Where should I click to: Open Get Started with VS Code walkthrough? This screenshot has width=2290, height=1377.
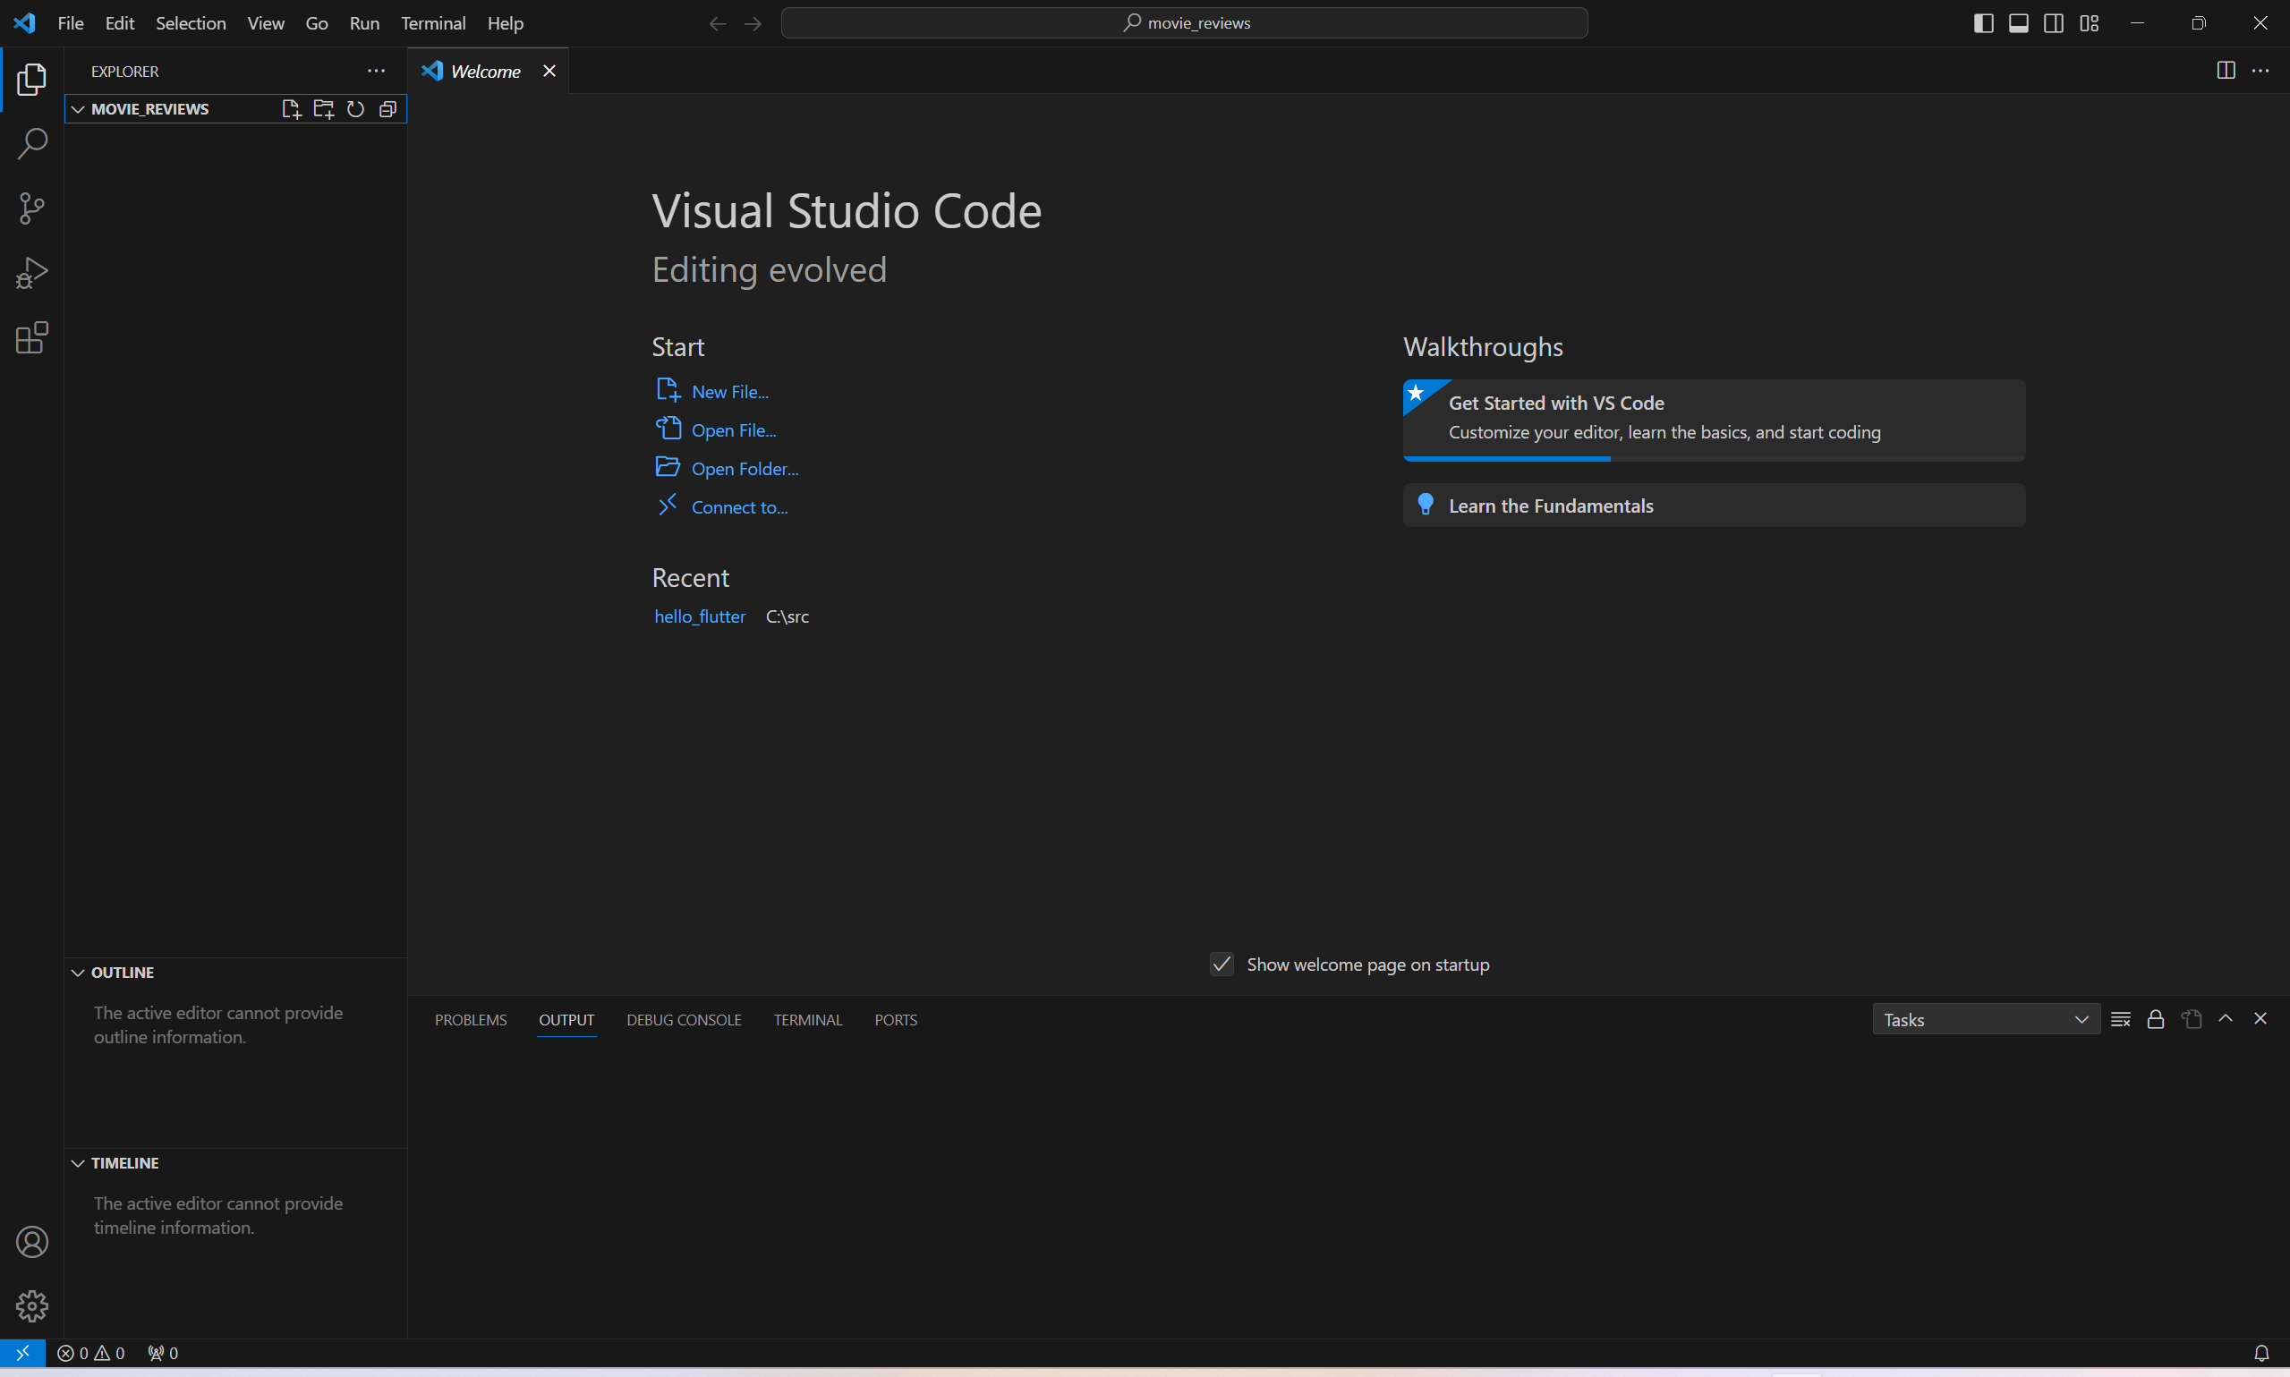[1714, 420]
